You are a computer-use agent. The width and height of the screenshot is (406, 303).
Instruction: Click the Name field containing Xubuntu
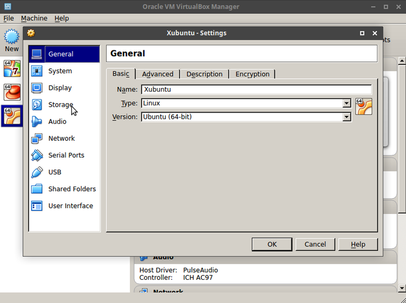click(x=256, y=89)
